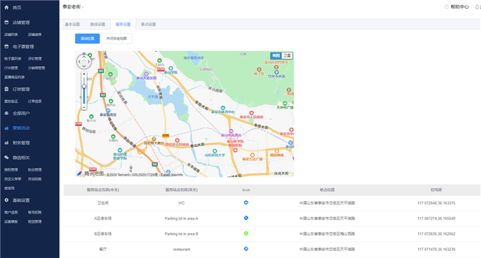Image resolution: width=481 pixels, height=258 pixels.
Task: Toggle 关闭手绘地图 hand-drawn map off
Action: (x=116, y=39)
